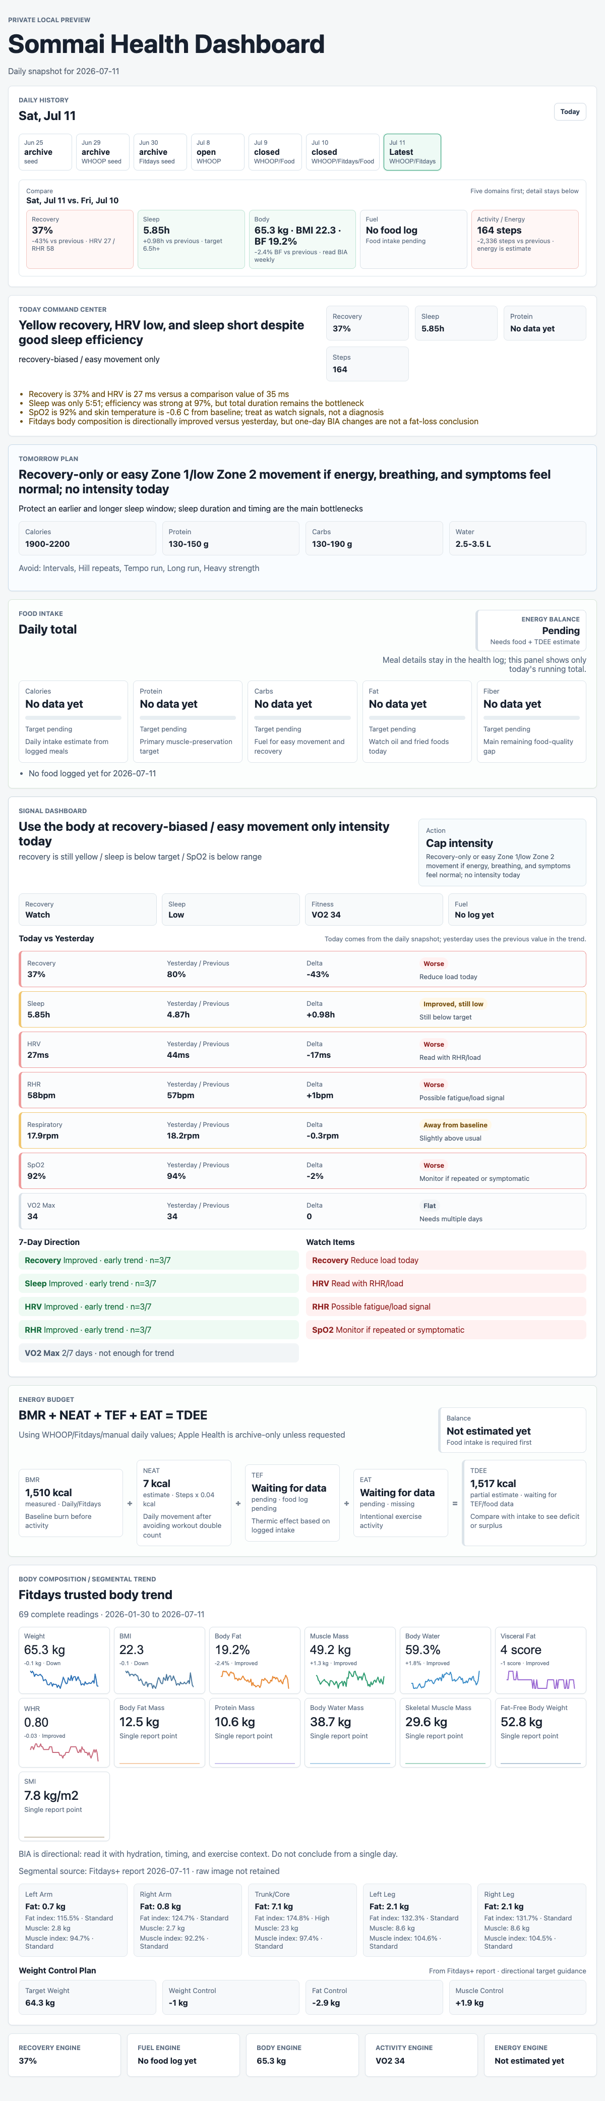This screenshot has height=2101, width=605.
Task: Click the BMR 1,510 kcal card
Action: point(71,1503)
